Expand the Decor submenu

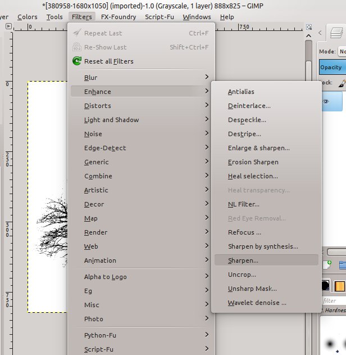coord(141,204)
